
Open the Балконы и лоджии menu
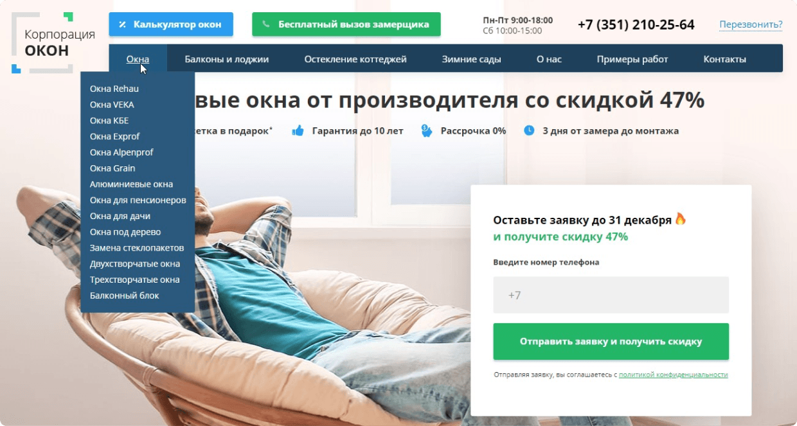pyautogui.click(x=226, y=59)
